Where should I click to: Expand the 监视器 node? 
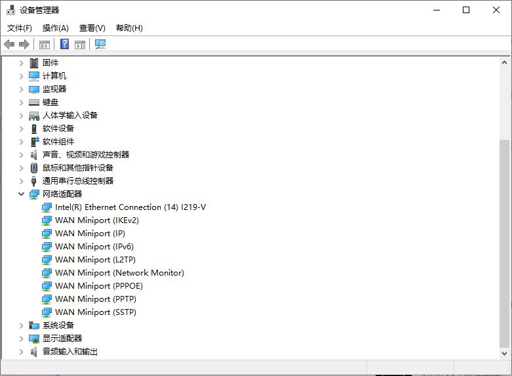click(21, 89)
